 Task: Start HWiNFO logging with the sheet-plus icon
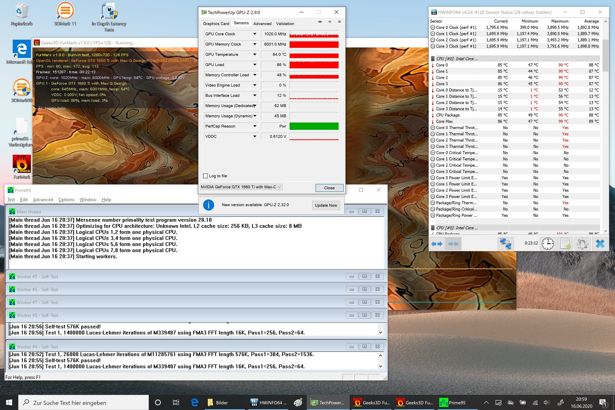[565, 244]
